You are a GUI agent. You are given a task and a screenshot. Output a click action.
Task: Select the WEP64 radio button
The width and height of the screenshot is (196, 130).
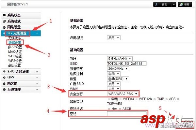click(x=121, y=99)
